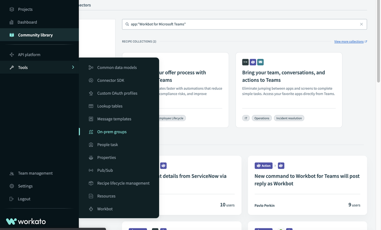Click the Message templates icon
This screenshot has height=230, width=381.
[91, 119]
